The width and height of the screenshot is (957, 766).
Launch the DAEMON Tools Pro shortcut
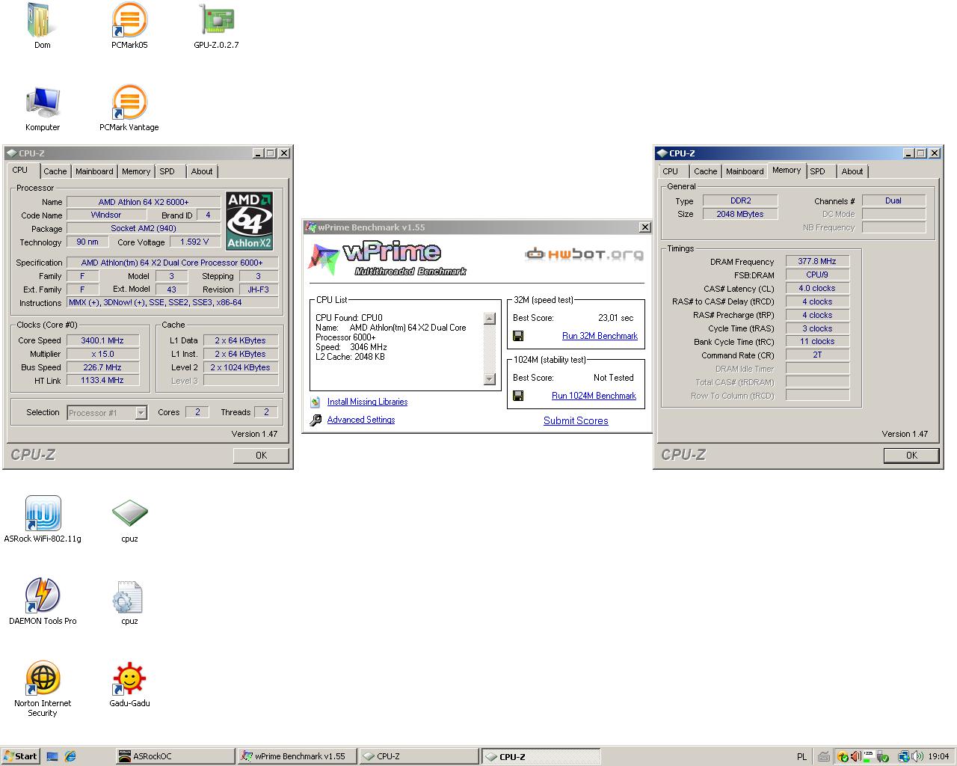tap(43, 596)
